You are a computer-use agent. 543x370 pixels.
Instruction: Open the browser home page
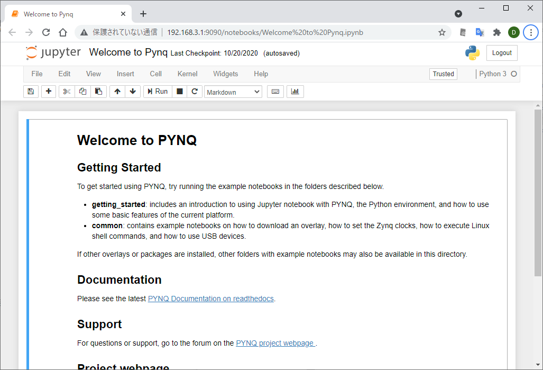pos(63,33)
